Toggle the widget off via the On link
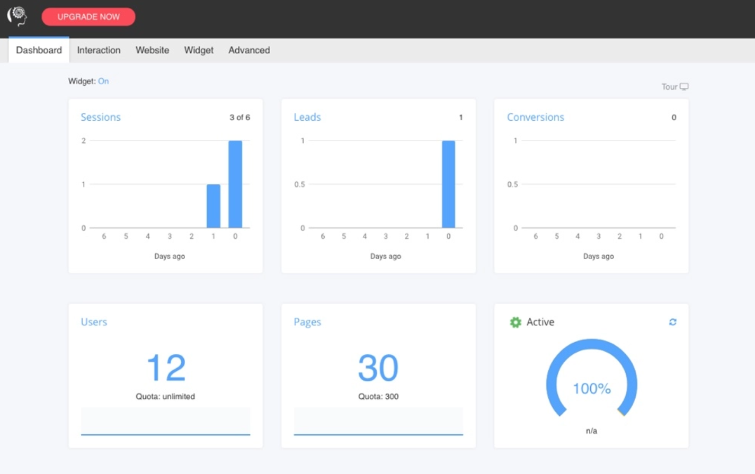 [103, 81]
